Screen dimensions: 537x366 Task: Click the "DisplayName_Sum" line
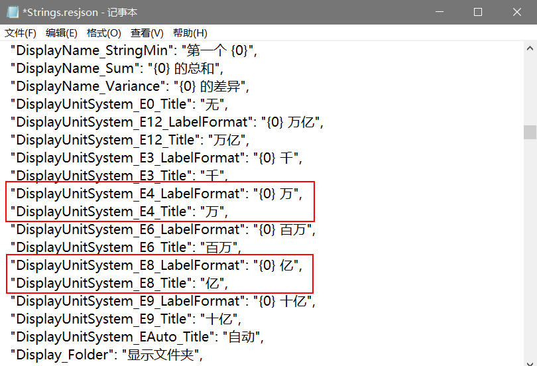pyautogui.click(x=117, y=68)
